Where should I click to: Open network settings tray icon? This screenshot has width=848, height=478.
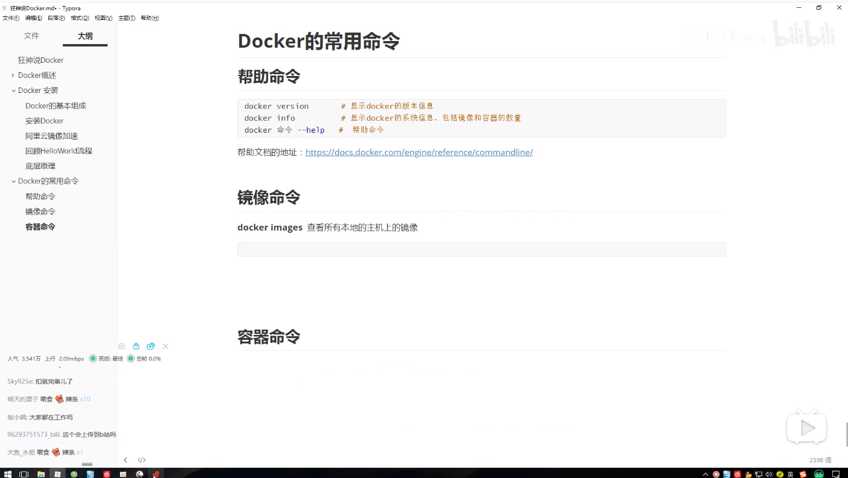click(x=759, y=474)
